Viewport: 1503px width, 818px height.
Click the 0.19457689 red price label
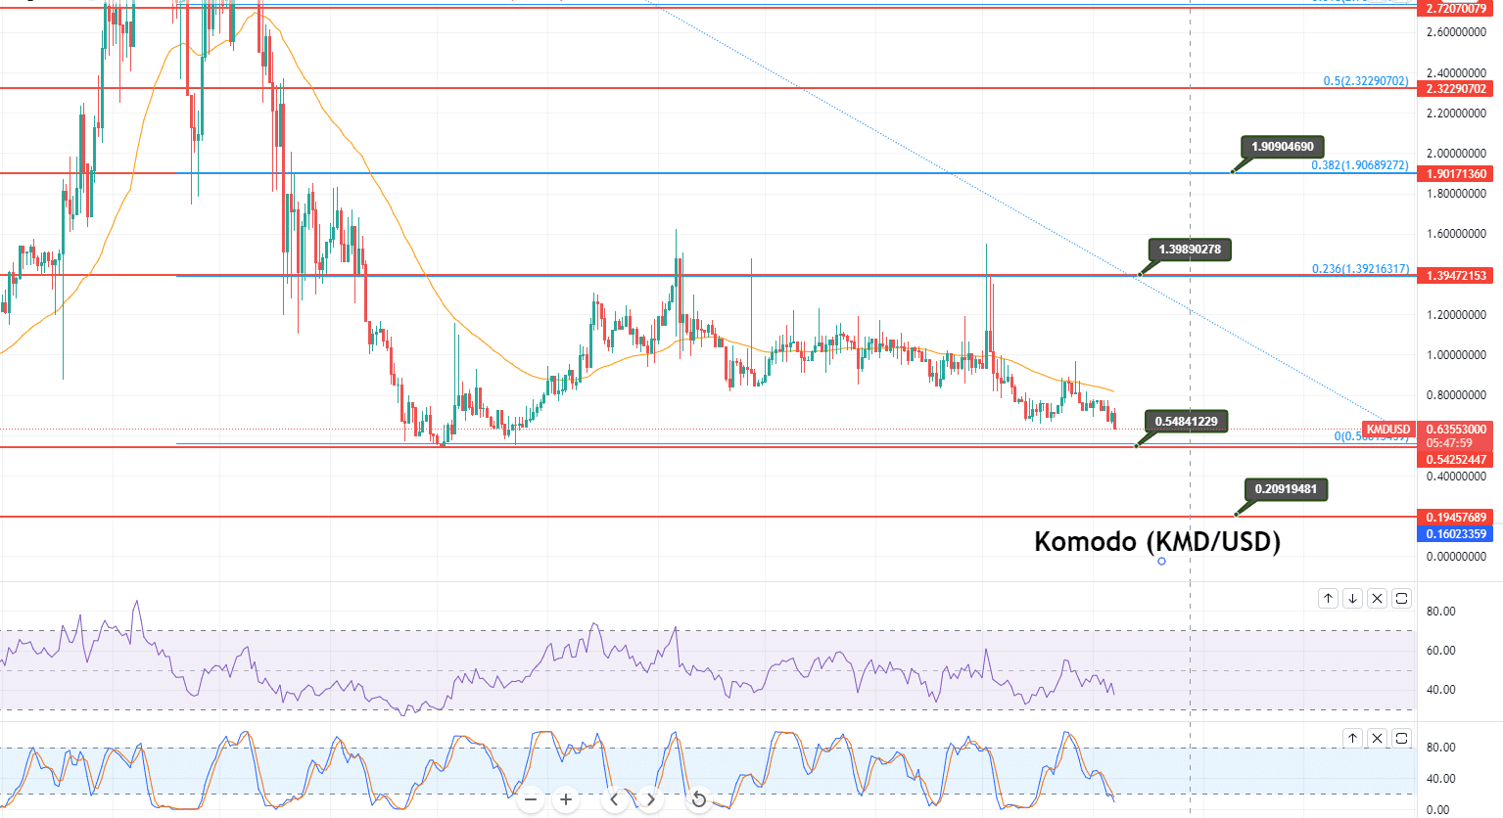pos(1456,518)
